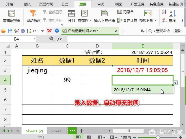Save the workbook with floppy icon

coord(10,31)
